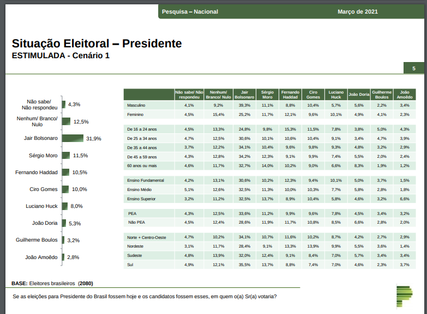Click the 'Fernando Haddad' table column header
The height and width of the screenshot is (314, 427).
click(290, 94)
